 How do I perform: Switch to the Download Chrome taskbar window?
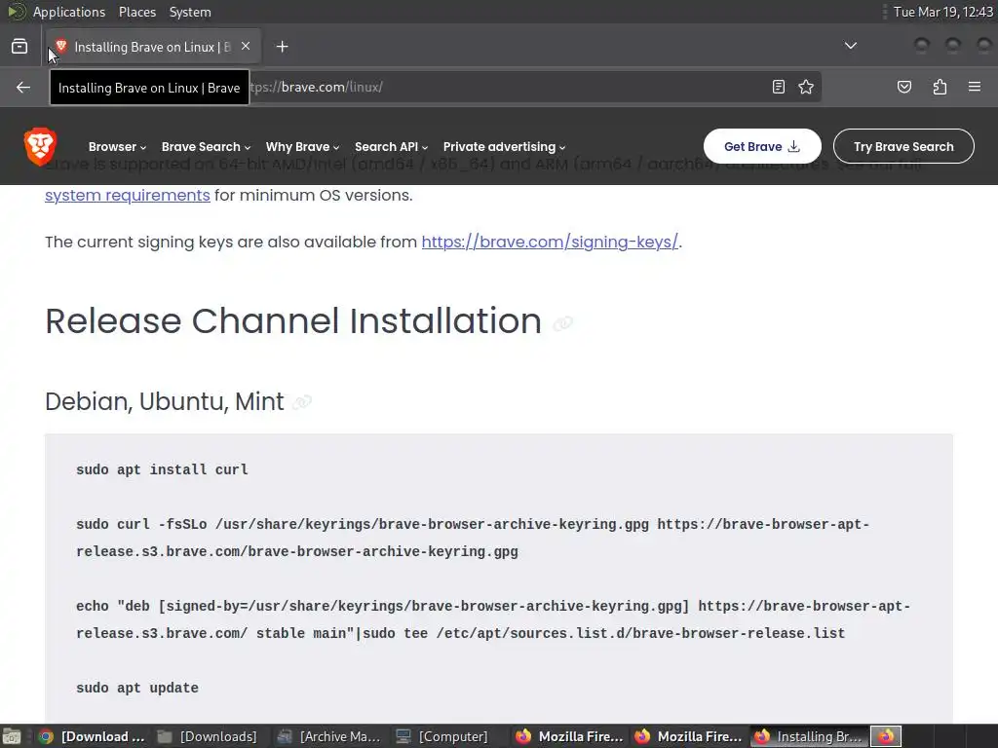[x=91, y=736]
